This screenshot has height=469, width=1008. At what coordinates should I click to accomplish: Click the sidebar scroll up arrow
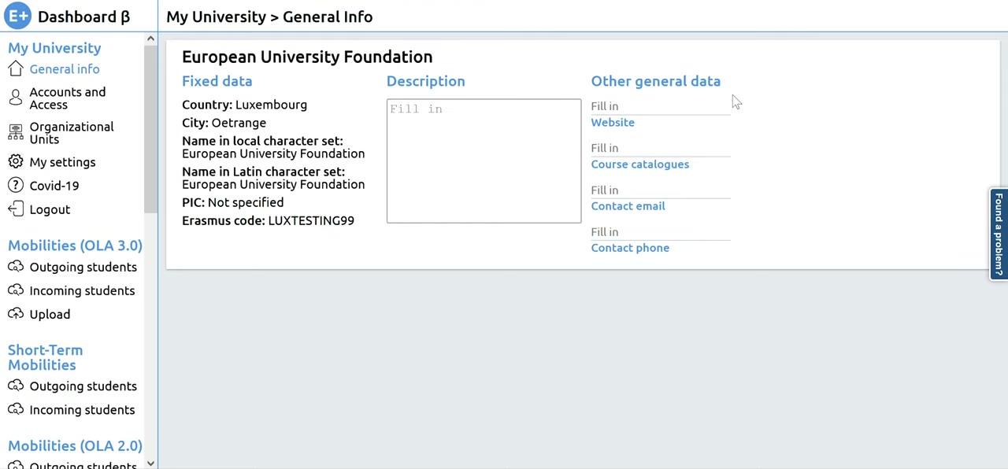pos(150,39)
